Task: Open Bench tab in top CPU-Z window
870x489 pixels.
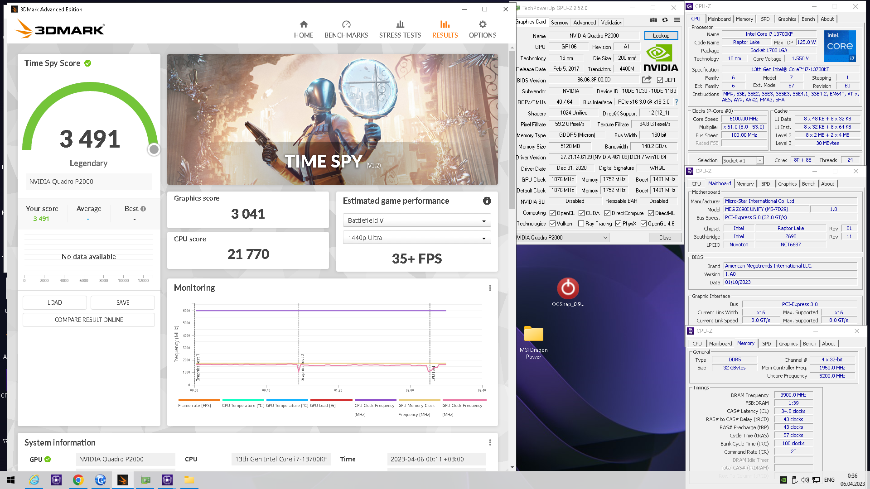Action: pos(808,19)
